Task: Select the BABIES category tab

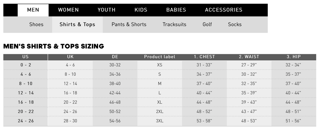Action: [176, 10]
